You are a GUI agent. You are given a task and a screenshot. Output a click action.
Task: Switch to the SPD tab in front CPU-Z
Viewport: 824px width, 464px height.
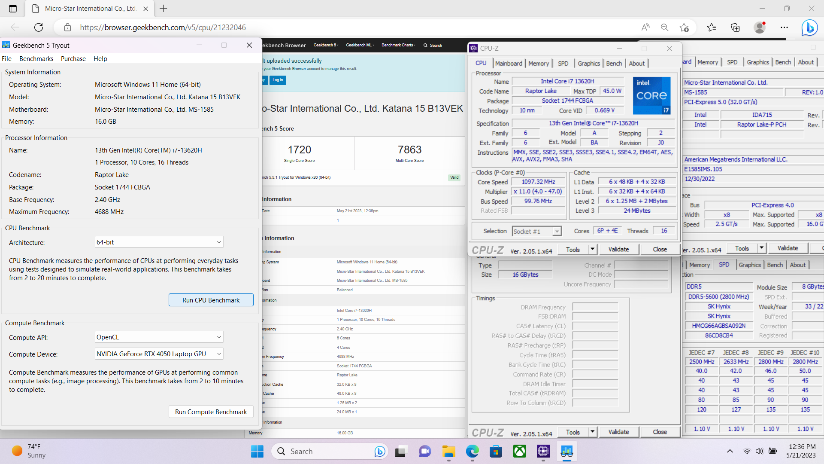click(563, 63)
